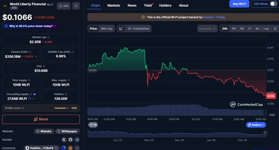The height and width of the screenshot is (150, 279).
Task: Open 'Why is WLFI's price down today?'
Action: pyautogui.click(x=31, y=26)
